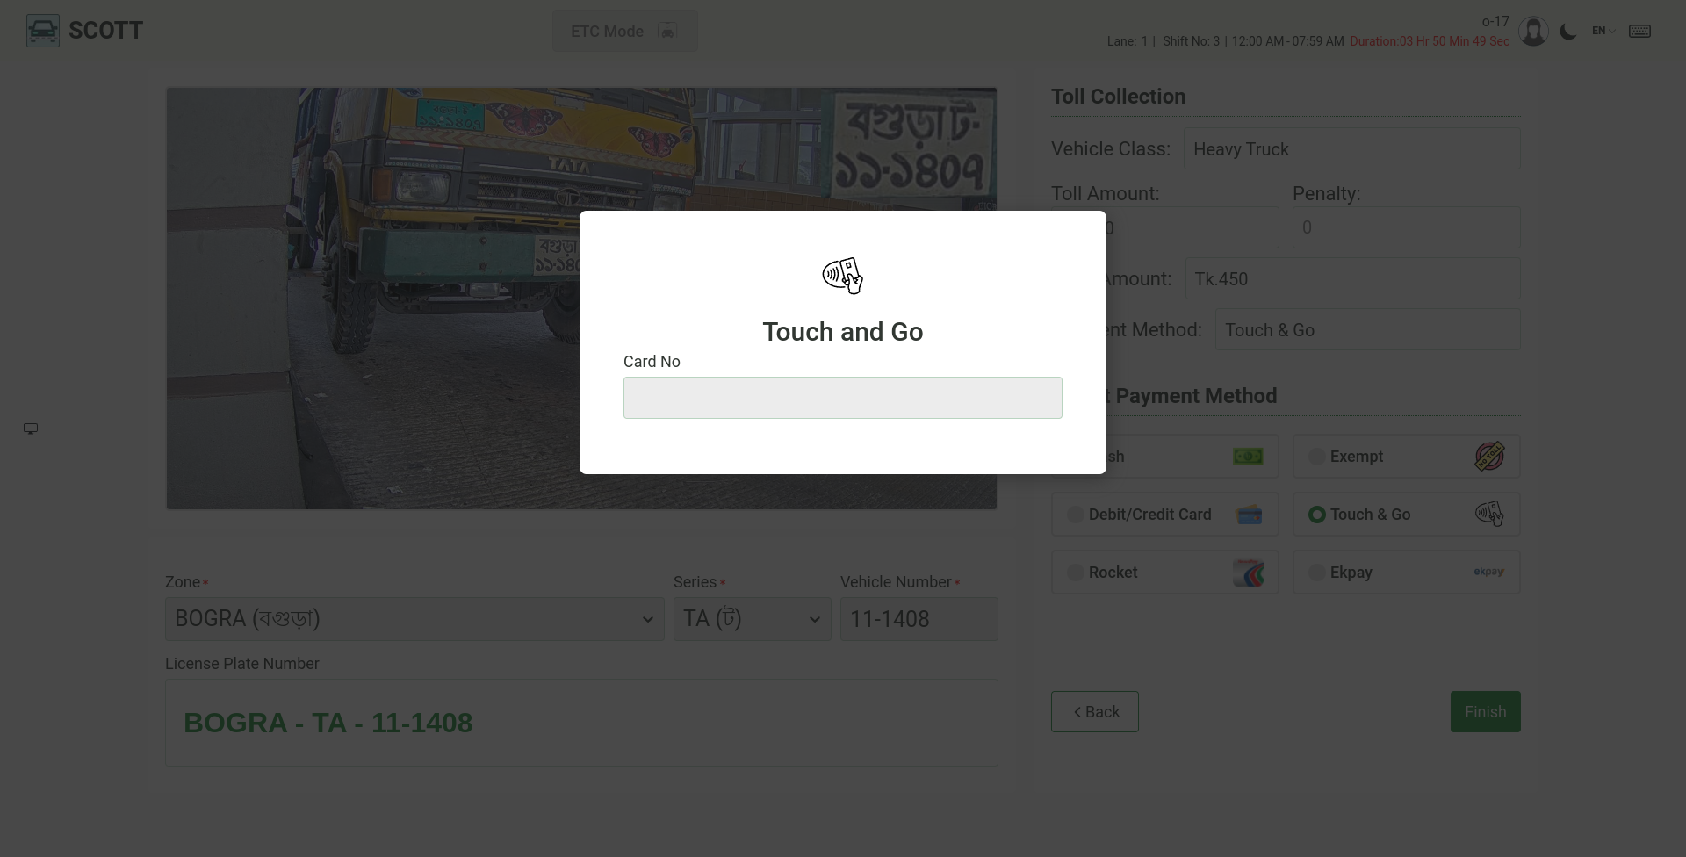This screenshot has width=1686, height=857.
Task: Click the green Finish button
Action: click(1486, 712)
